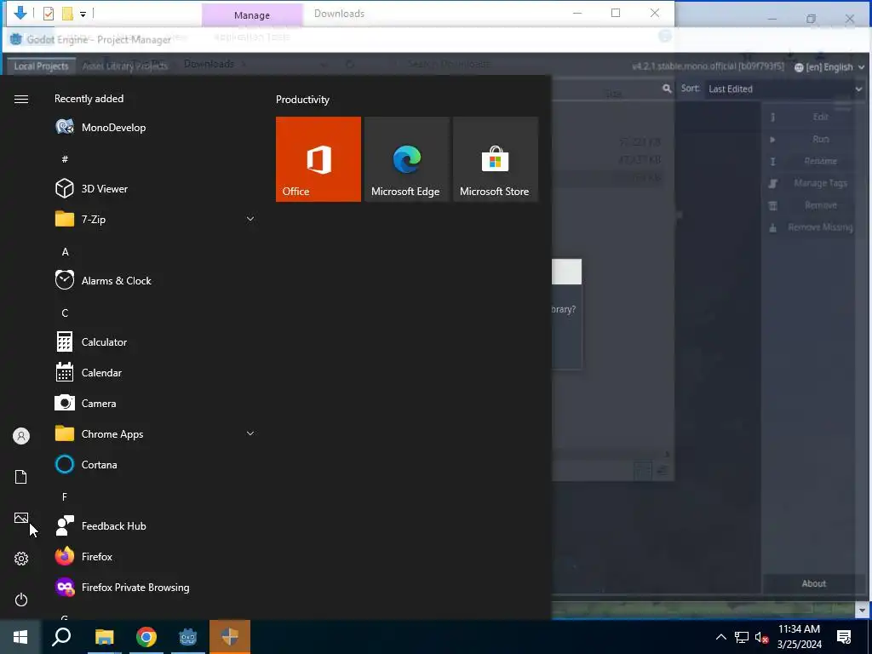Open Manage ribbon tab in Explorer
This screenshot has height=654, width=872.
click(x=252, y=15)
